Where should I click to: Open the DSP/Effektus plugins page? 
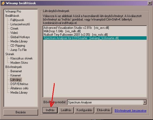point(19,84)
